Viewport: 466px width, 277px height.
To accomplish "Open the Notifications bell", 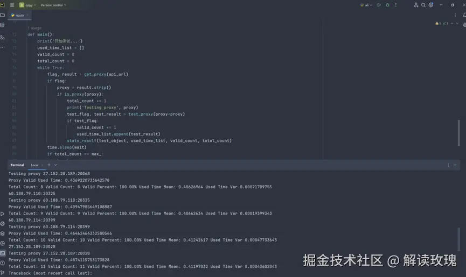I will pyautogui.click(x=464, y=15).
